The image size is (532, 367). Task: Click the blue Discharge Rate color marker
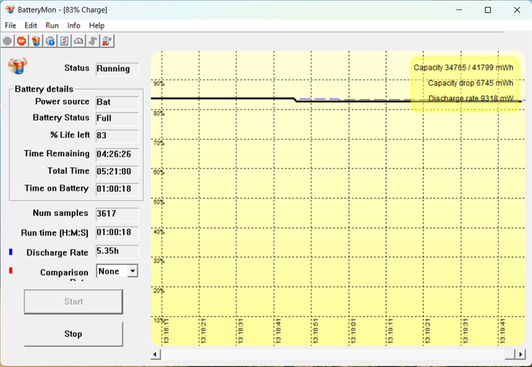pyautogui.click(x=11, y=252)
